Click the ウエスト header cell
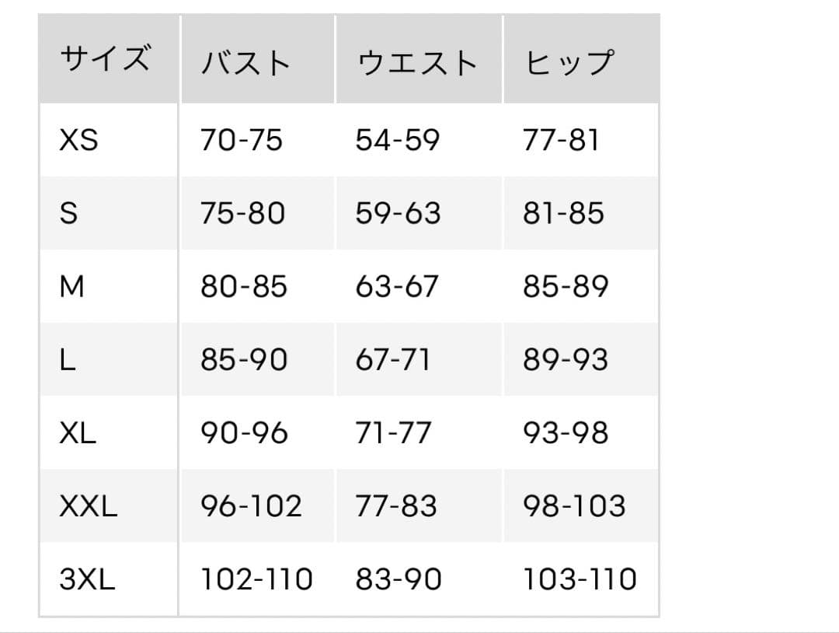 pos(419,59)
